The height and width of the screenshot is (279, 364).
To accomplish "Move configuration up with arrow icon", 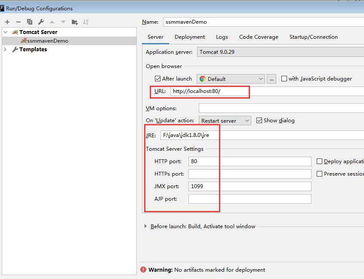I will tap(52, 22).
